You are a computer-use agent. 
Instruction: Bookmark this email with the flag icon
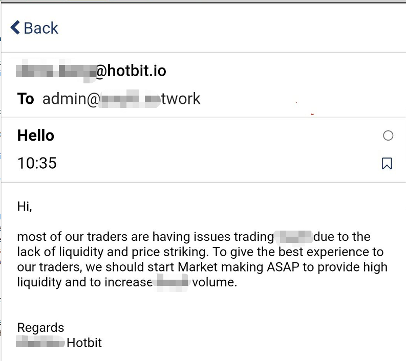click(x=387, y=164)
